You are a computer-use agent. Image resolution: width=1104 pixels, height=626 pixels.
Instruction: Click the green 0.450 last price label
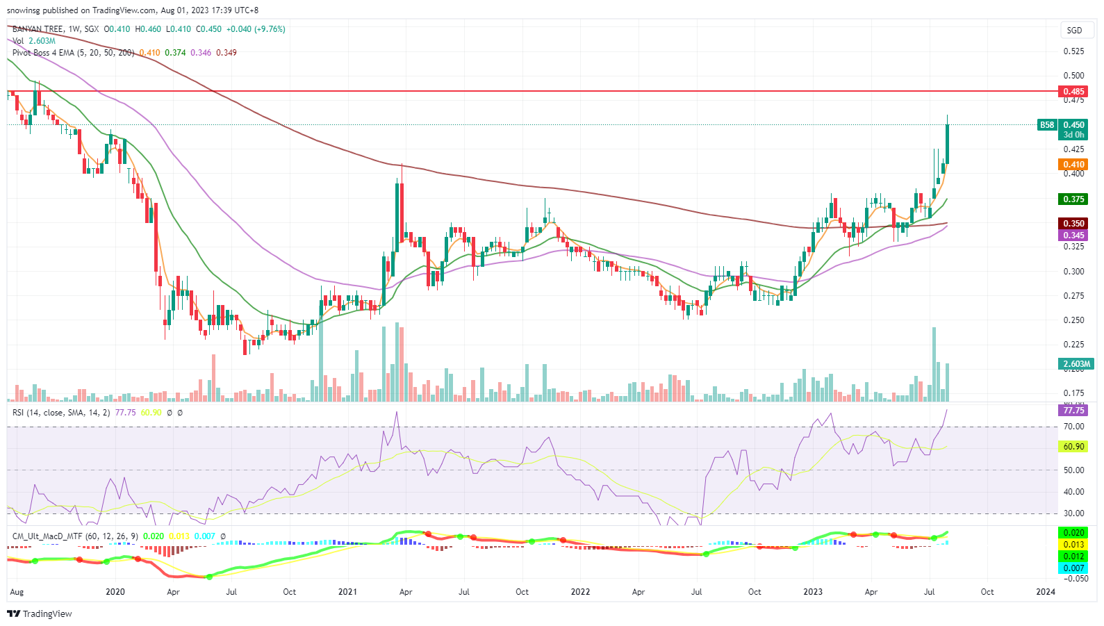tap(1073, 125)
